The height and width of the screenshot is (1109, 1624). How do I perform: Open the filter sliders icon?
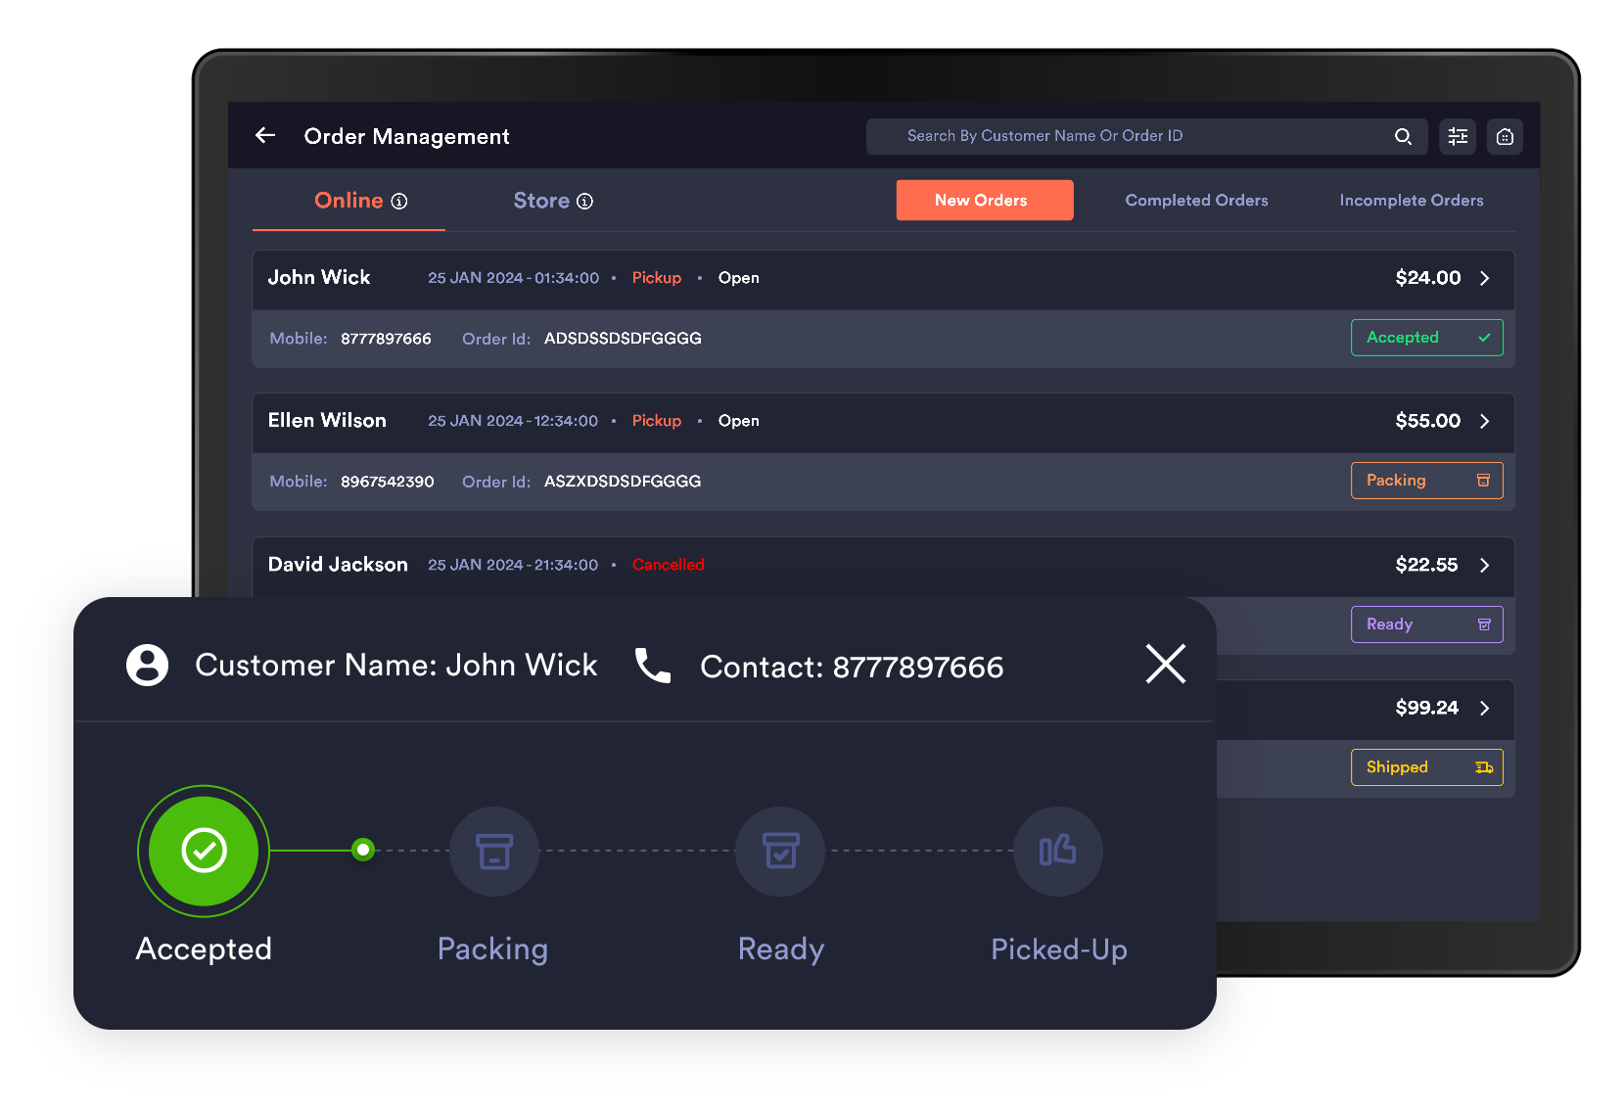pyautogui.click(x=1458, y=136)
